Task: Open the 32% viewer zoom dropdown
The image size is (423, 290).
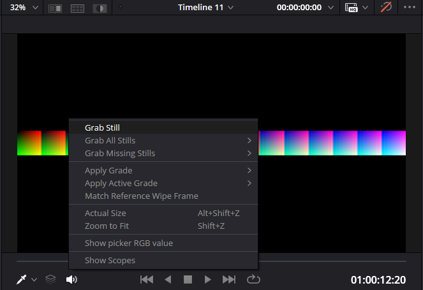Action: pyautogui.click(x=24, y=8)
